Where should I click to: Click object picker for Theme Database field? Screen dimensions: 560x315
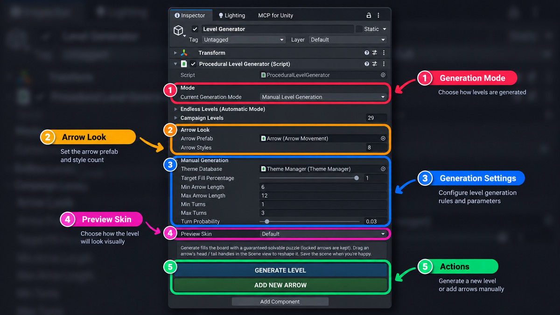[383, 169]
